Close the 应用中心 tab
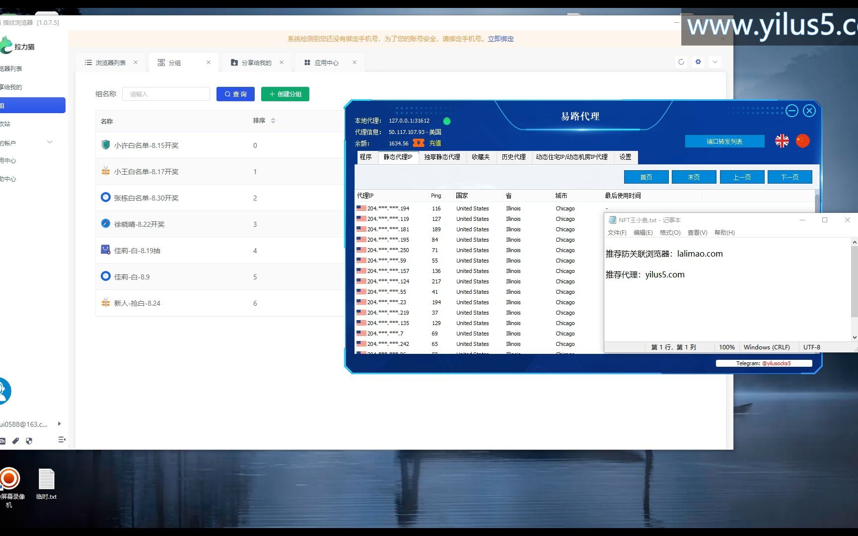 coord(355,63)
